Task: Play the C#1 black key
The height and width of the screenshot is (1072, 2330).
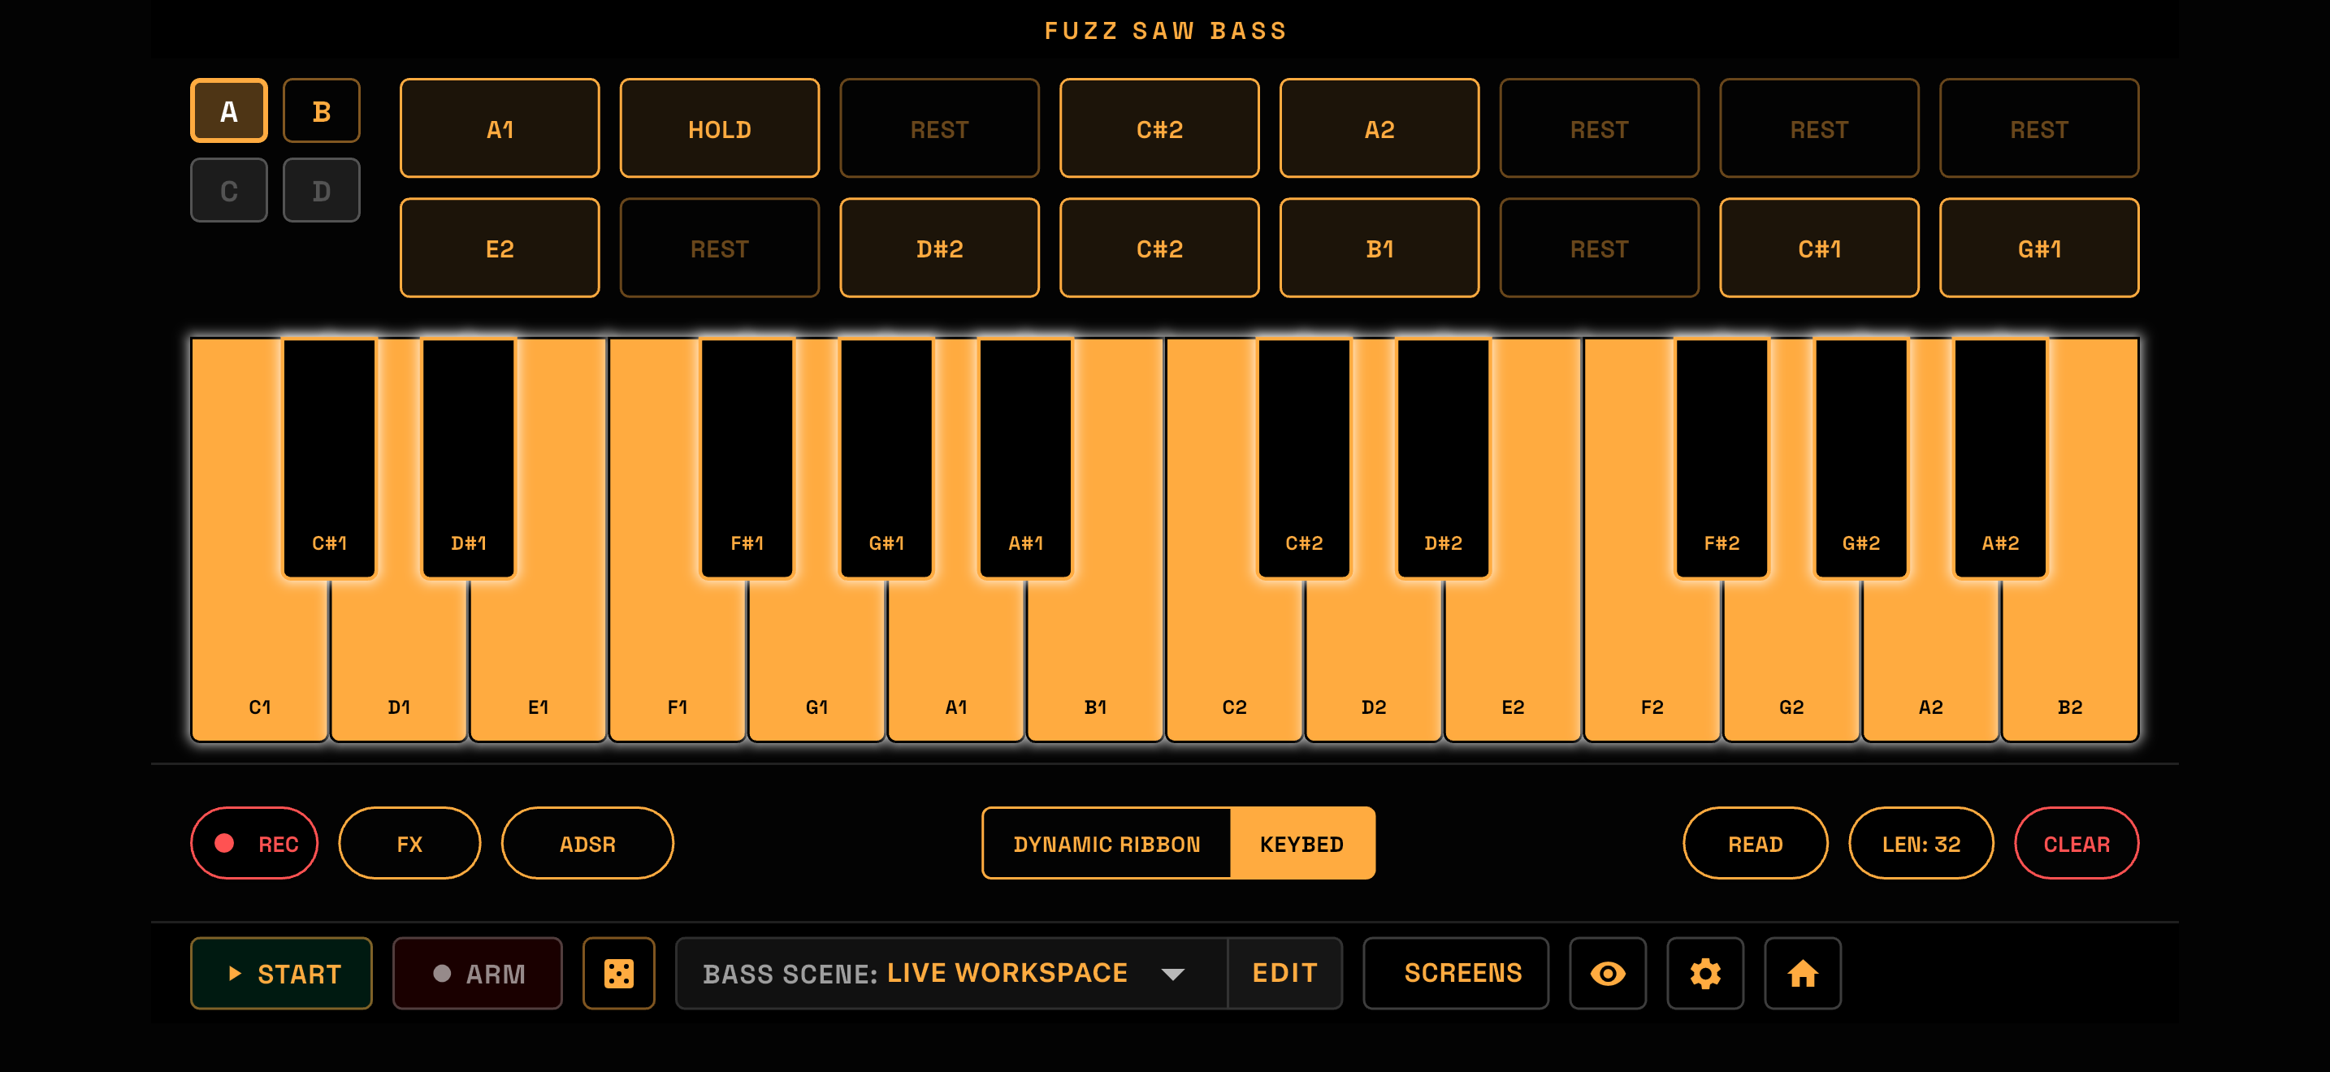Action: pos(329,458)
